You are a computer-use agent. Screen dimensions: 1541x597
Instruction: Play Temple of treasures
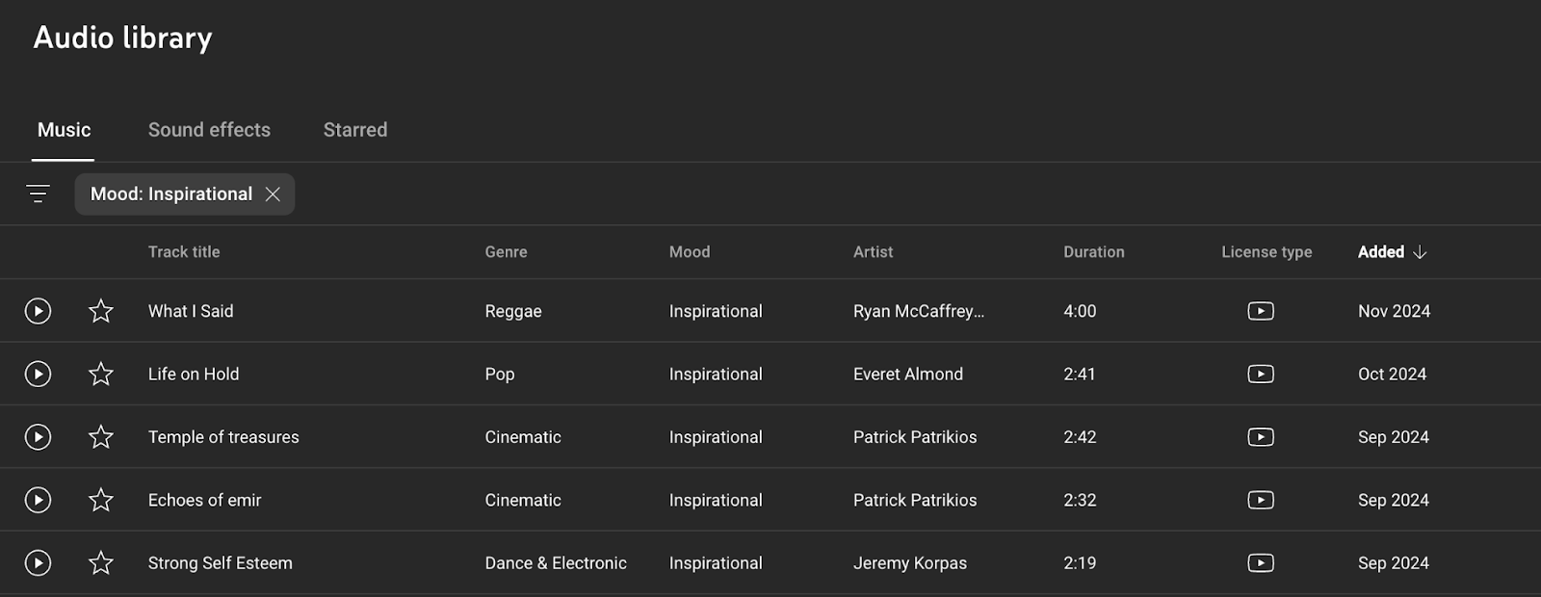[x=38, y=436]
